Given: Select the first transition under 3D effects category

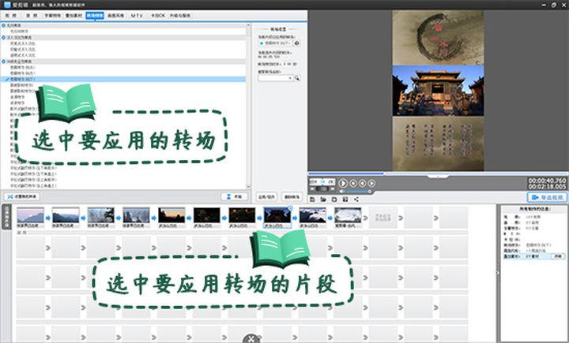Looking at the screenshot, I should tap(22, 67).
